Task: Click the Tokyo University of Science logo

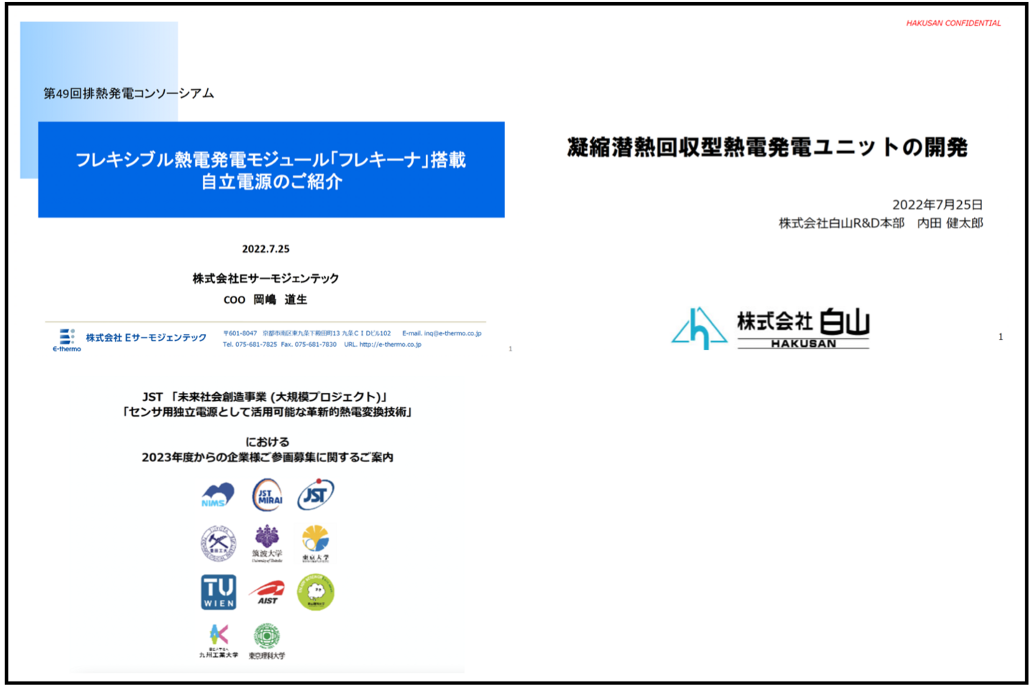Action: [267, 640]
